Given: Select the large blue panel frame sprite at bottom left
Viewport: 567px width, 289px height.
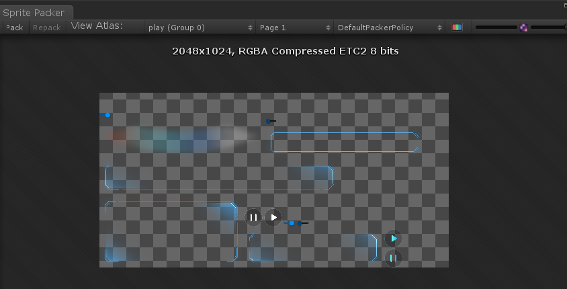Looking at the screenshot, I should coord(171,231).
